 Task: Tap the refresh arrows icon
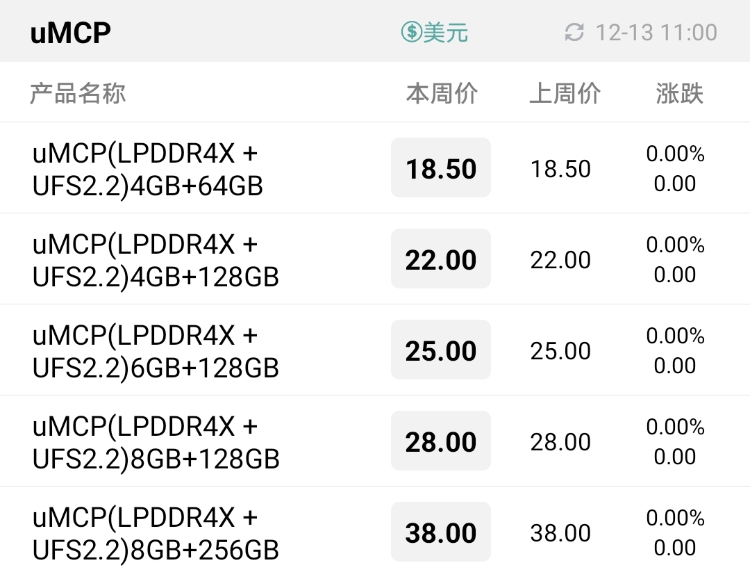click(x=574, y=33)
